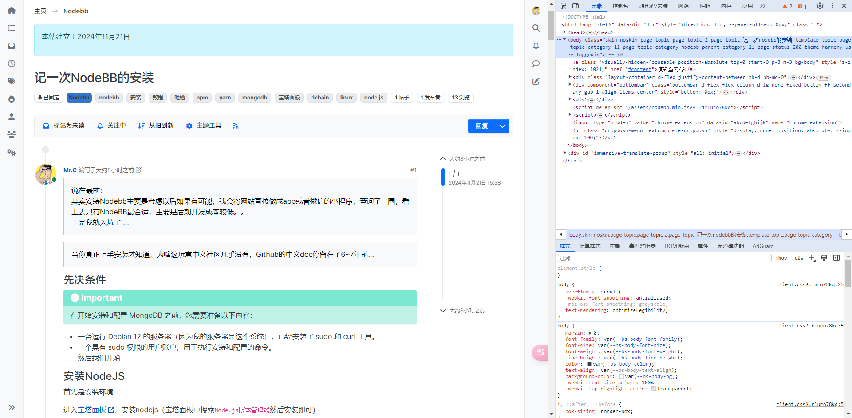Toggle the rendering emulation paintbrush icon
852x418 pixels.
click(824, 258)
